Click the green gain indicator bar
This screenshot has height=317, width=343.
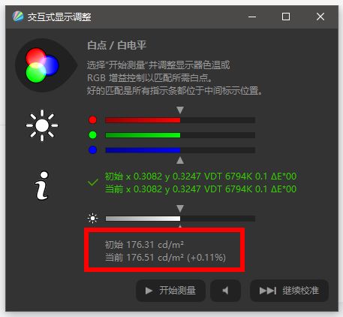tap(180, 135)
